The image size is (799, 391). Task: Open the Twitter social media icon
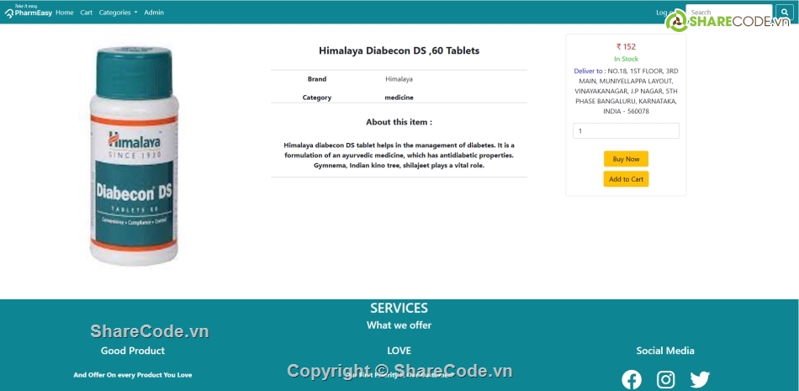[x=700, y=379]
